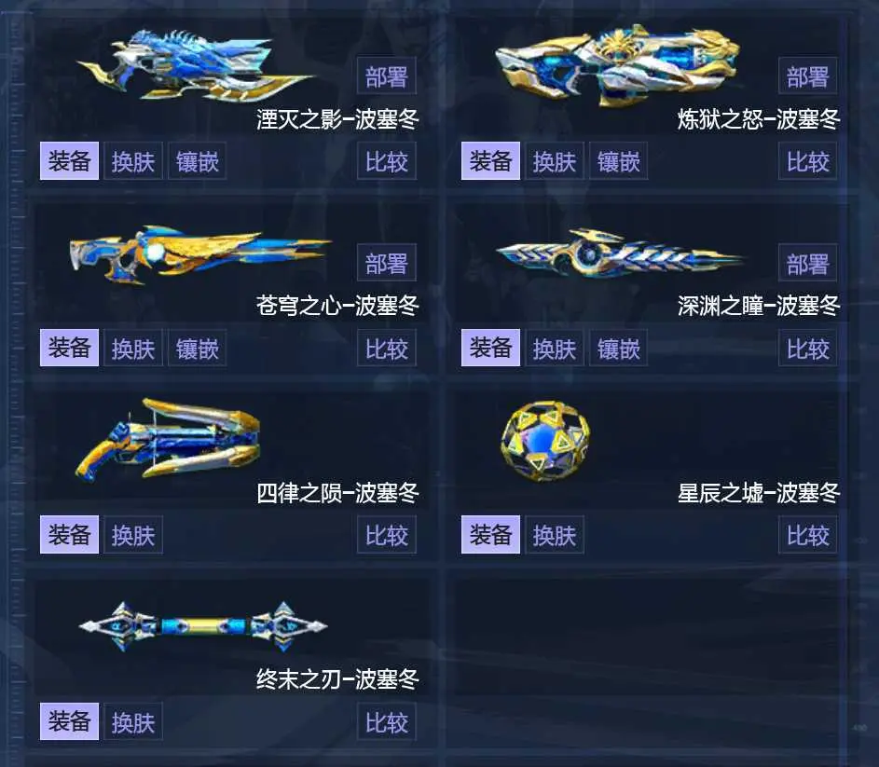Choose the 苍穹之心-波塞冬 gun thumbnail

point(200,254)
